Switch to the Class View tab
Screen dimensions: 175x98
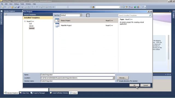(24, 93)
